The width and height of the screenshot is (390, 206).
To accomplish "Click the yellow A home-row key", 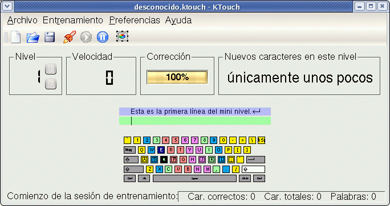I will click(x=144, y=159).
